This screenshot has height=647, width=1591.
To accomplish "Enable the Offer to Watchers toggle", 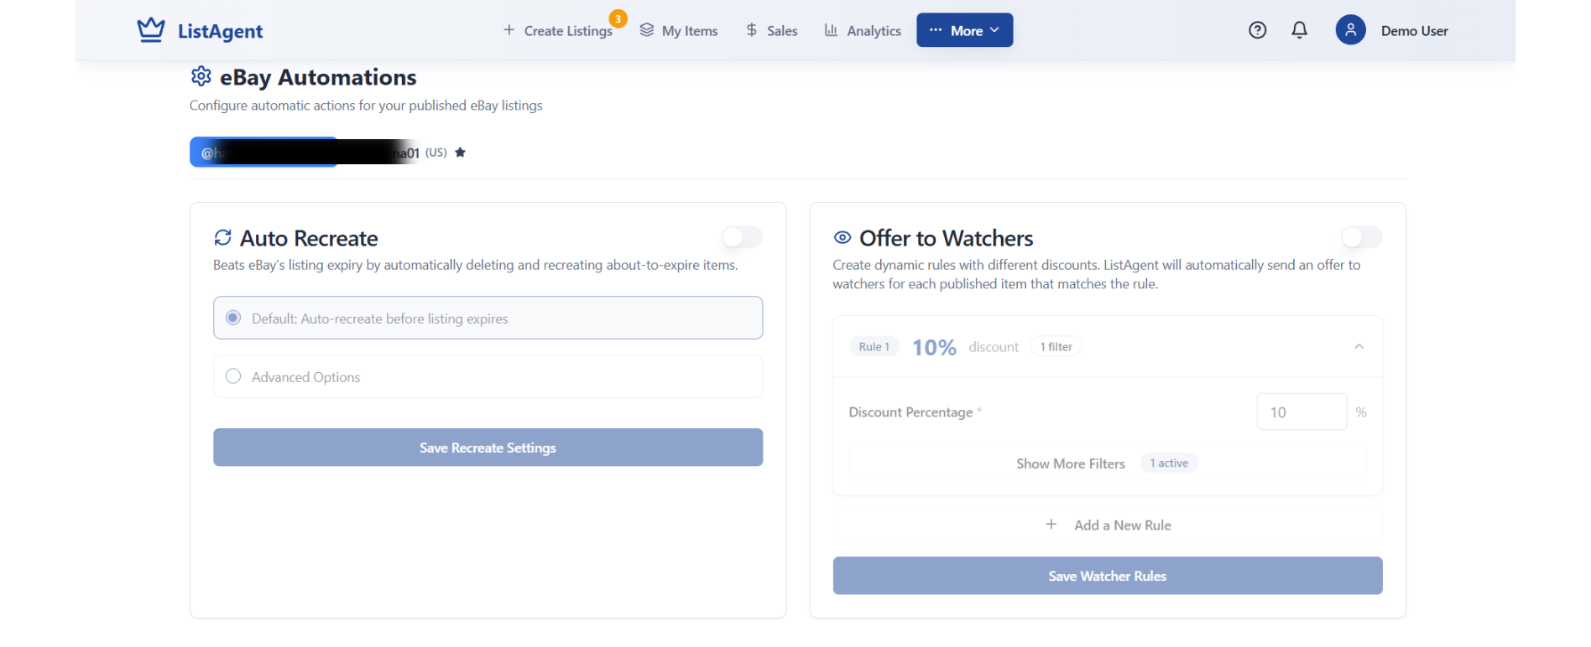I will click(1361, 237).
